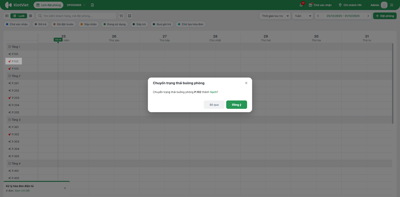The image size is (400, 197).
Task: Click the Chờ xác nhận header label
Action: click(x=323, y=5)
